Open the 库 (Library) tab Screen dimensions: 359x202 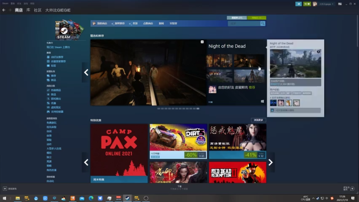tap(28, 10)
